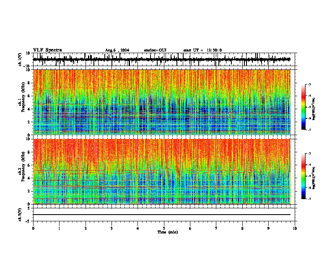Image resolution: width=332 pixels, height=256 pixels.
Task: Click the "-3" label on ch.1 color bar
Action: tap(309, 84)
